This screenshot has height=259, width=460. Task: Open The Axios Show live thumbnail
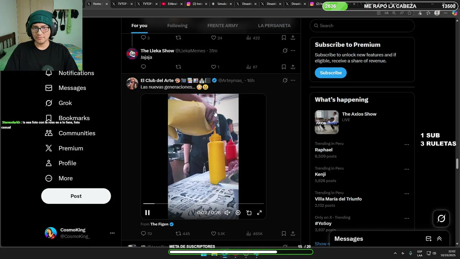click(327, 122)
